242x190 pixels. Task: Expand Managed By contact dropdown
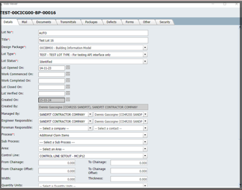tap(145, 114)
